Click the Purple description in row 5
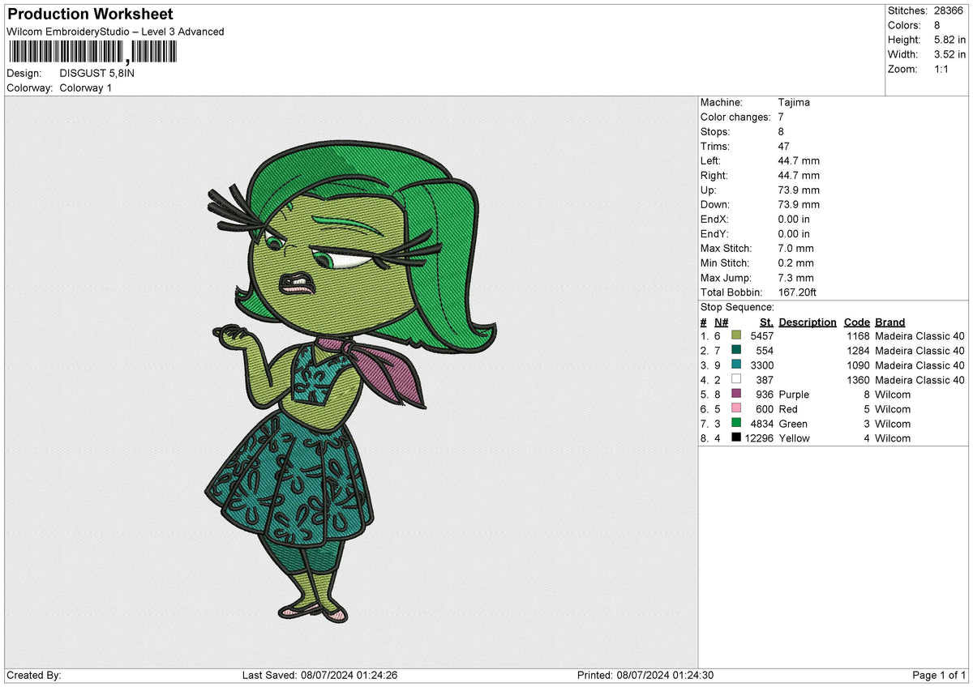This screenshot has height=687, width=973. pyautogui.click(x=794, y=395)
